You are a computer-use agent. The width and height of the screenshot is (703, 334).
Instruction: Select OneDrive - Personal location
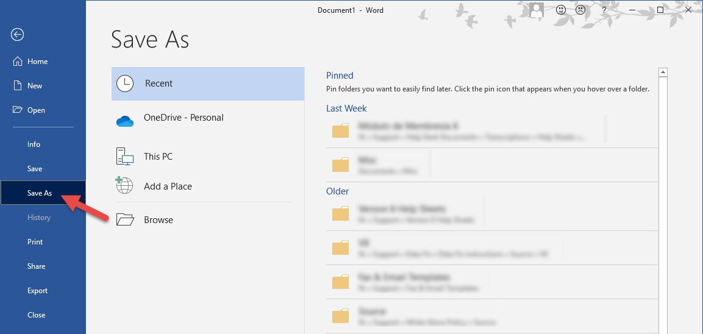click(183, 118)
